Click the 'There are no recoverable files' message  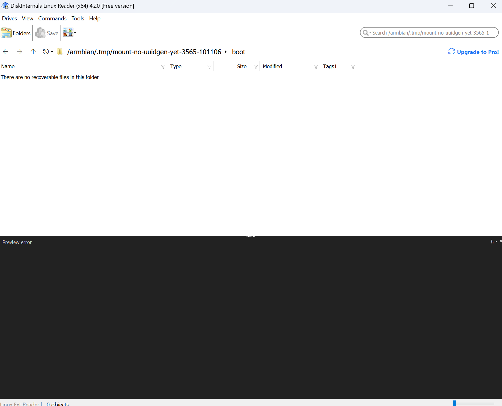(50, 77)
